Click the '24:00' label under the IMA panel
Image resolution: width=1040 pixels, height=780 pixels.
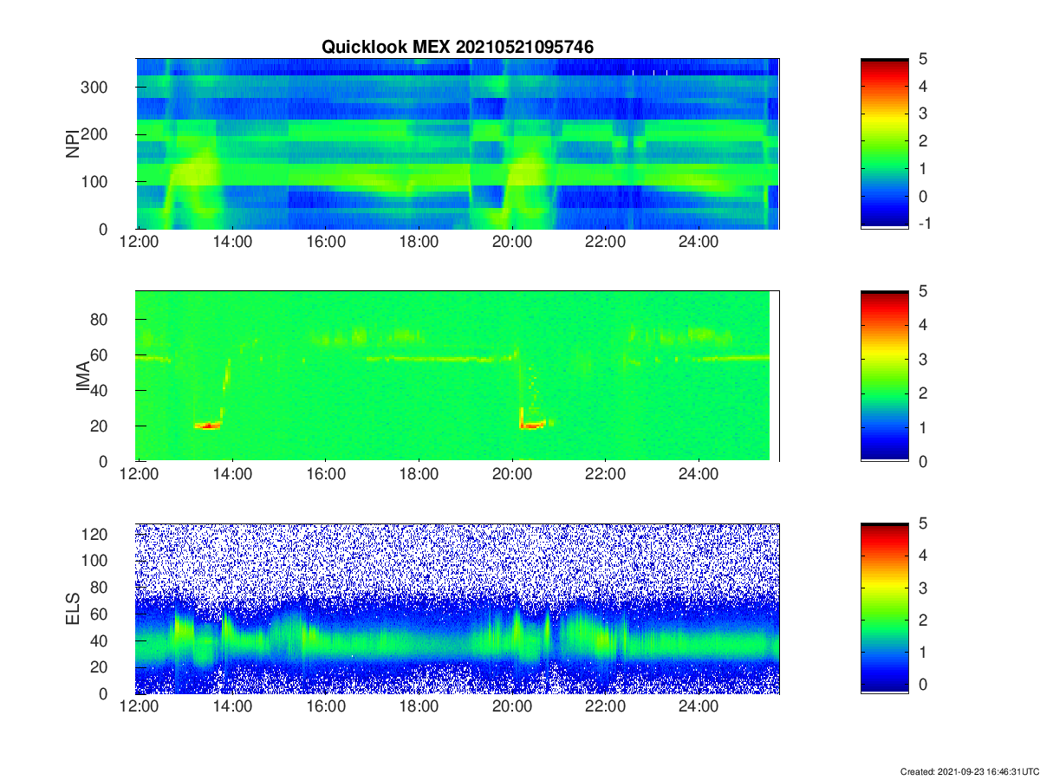(x=699, y=475)
